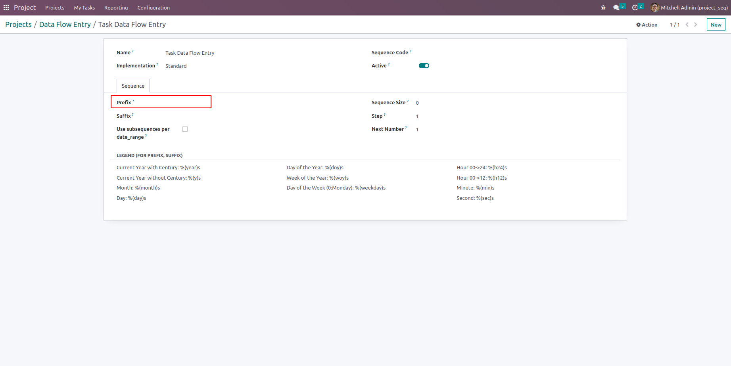Select the Sequence tab
The height and width of the screenshot is (366, 731).
coord(133,86)
